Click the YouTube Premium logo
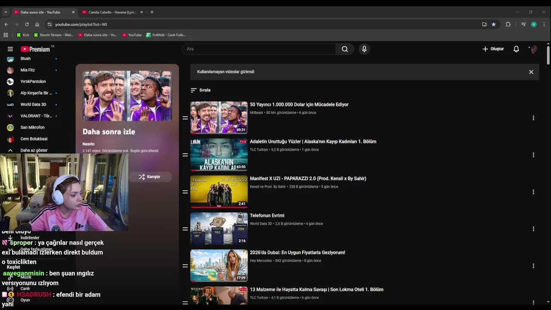Image resolution: width=551 pixels, height=310 pixels. click(x=35, y=49)
